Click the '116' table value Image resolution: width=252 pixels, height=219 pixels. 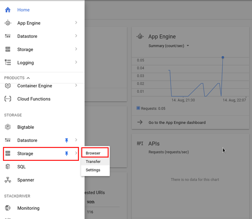tap(90, 212)
